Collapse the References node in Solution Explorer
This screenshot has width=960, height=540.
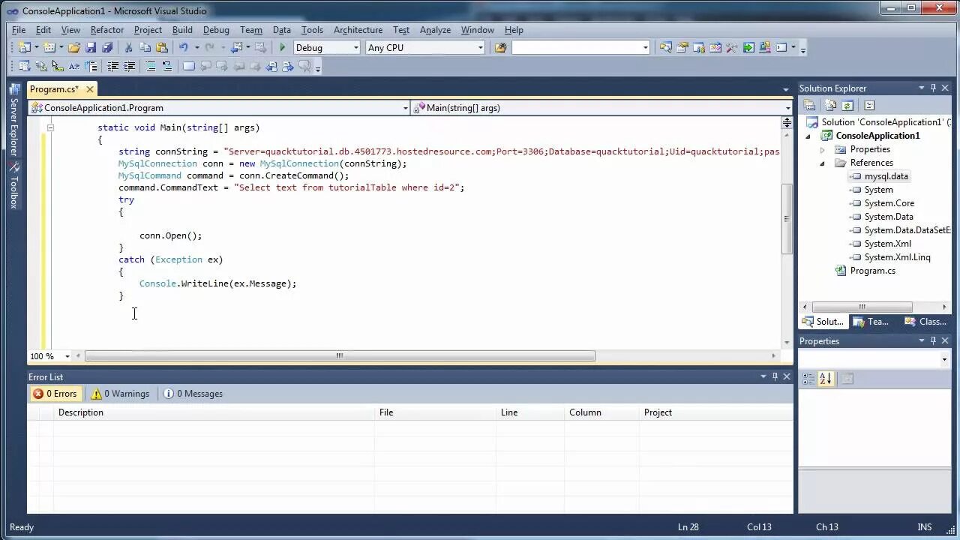(822, 163)
